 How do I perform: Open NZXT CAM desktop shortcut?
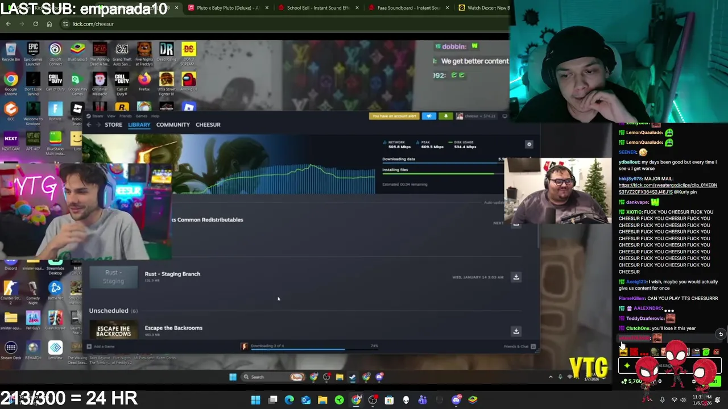pos(11,141)
